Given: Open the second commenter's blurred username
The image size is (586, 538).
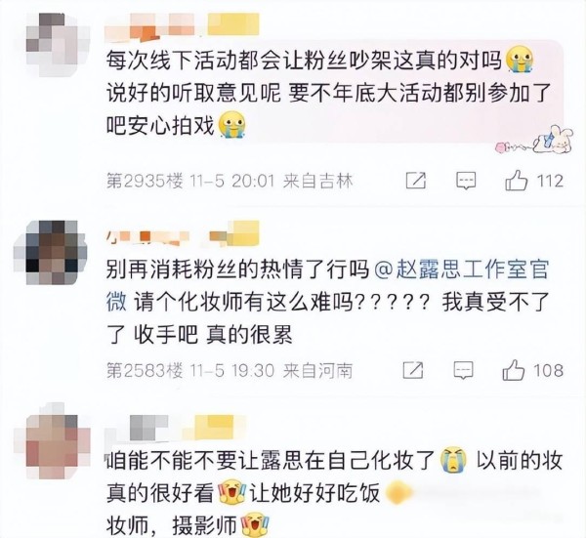Looking at the screenshot, I should (183, 234).
